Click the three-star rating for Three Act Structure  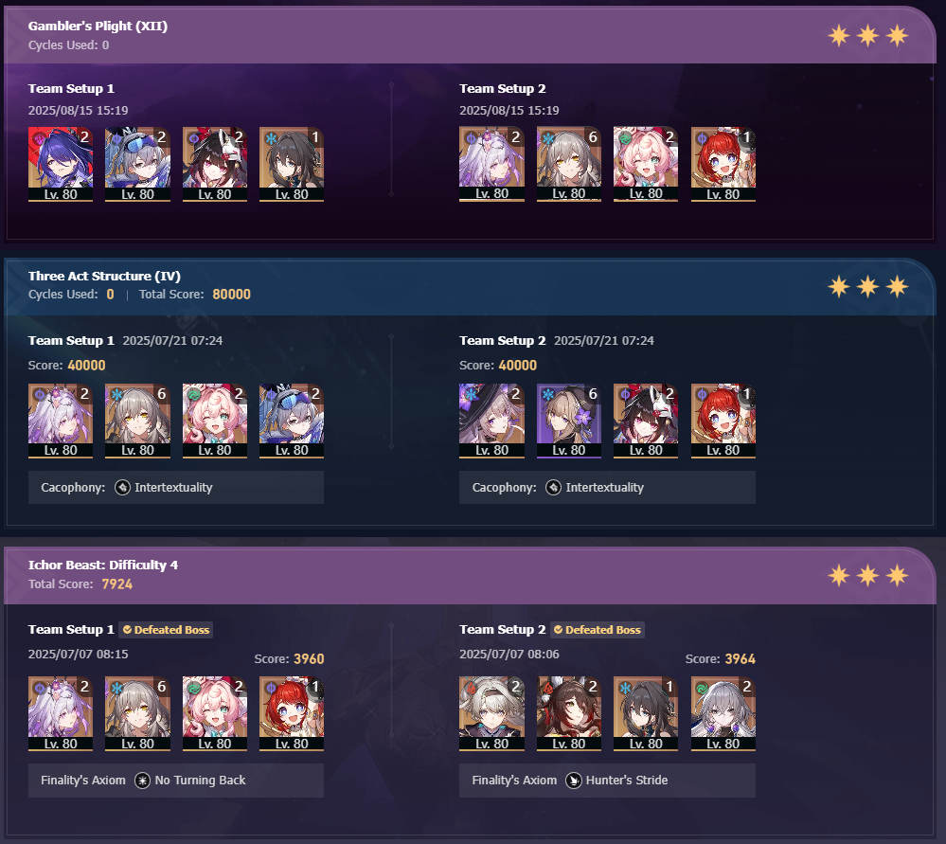(868, 286)
